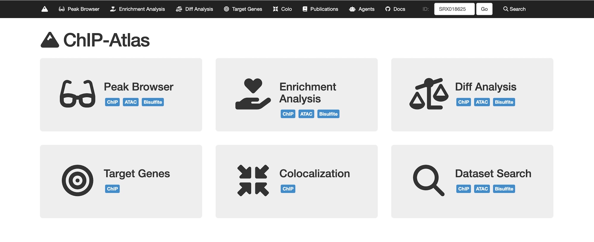Click the Search link in navbar

pos(514,9)
